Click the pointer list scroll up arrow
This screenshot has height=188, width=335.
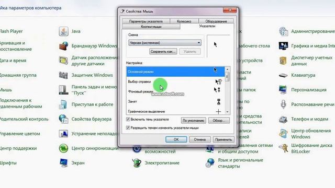click(227, 69)
